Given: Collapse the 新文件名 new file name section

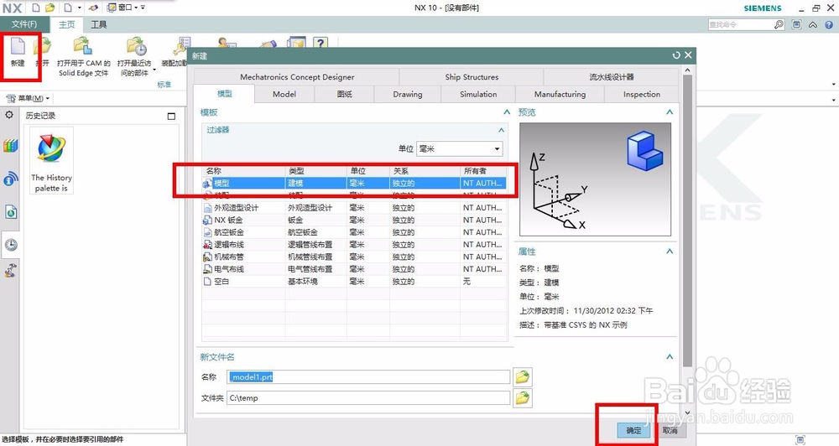Looking at the screenshot, I should tap(670, 356).
